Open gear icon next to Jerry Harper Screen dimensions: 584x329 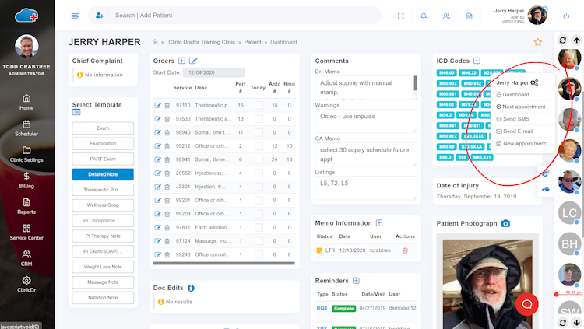[534, 82]
